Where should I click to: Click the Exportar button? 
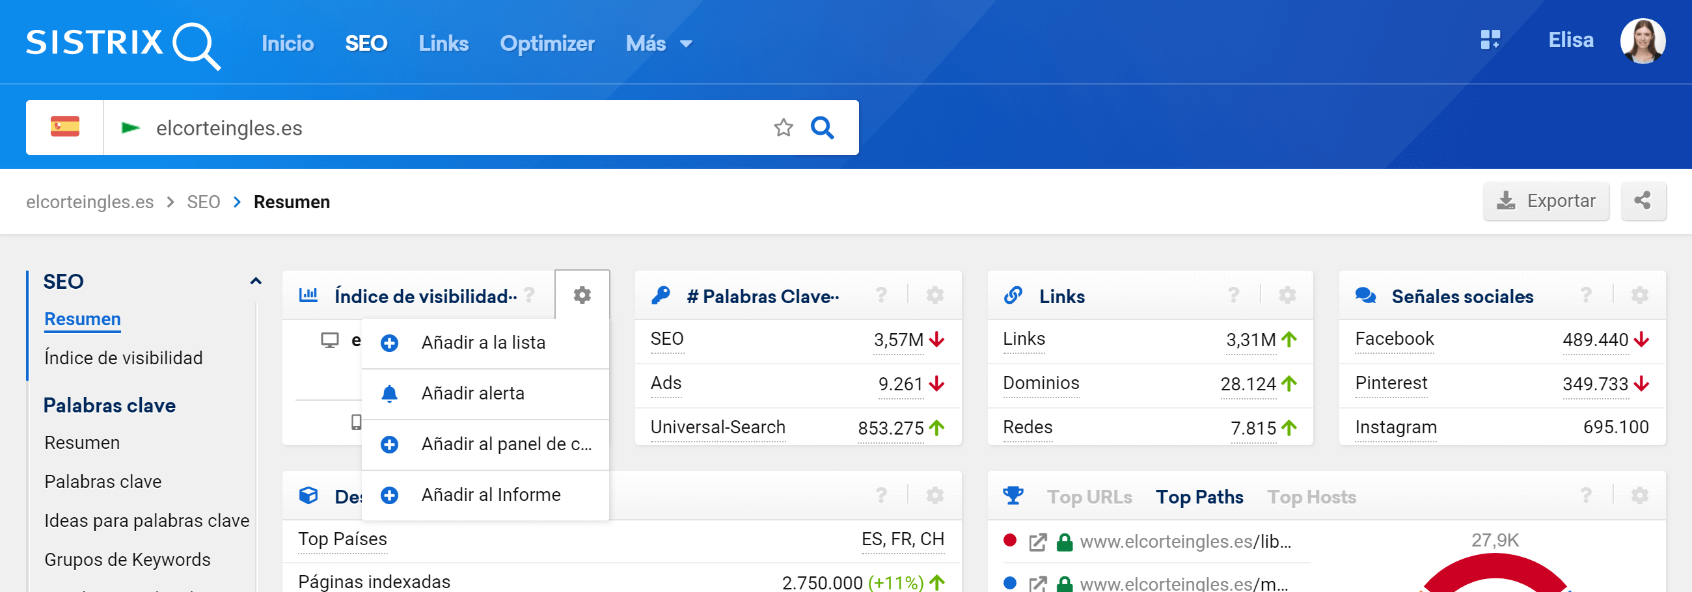(1545, 201)
